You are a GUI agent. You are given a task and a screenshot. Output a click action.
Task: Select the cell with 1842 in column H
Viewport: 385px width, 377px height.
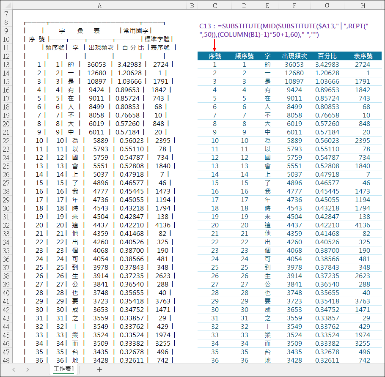pyautogui.click(x=363, y=90)
